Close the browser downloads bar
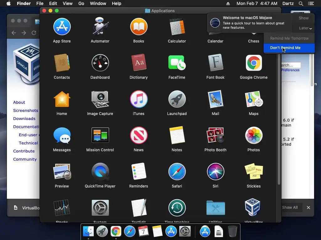This screenshot has width=321, height=240. 308,207
